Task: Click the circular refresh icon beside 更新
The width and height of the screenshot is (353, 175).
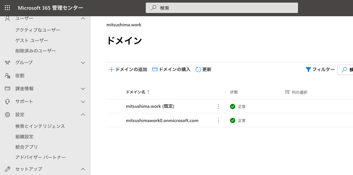Action: pyautogui.click(x=198, y=69)
